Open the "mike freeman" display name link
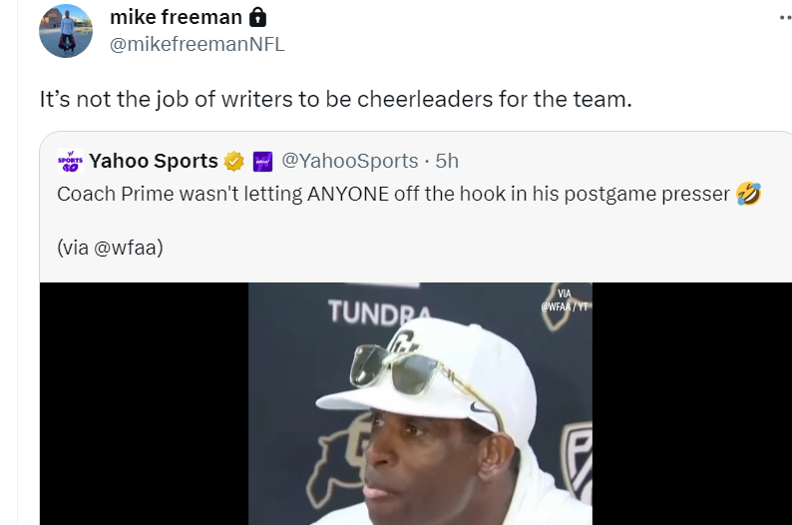The image size is (792, 525). pyautogui.click(x=176, y=18)
